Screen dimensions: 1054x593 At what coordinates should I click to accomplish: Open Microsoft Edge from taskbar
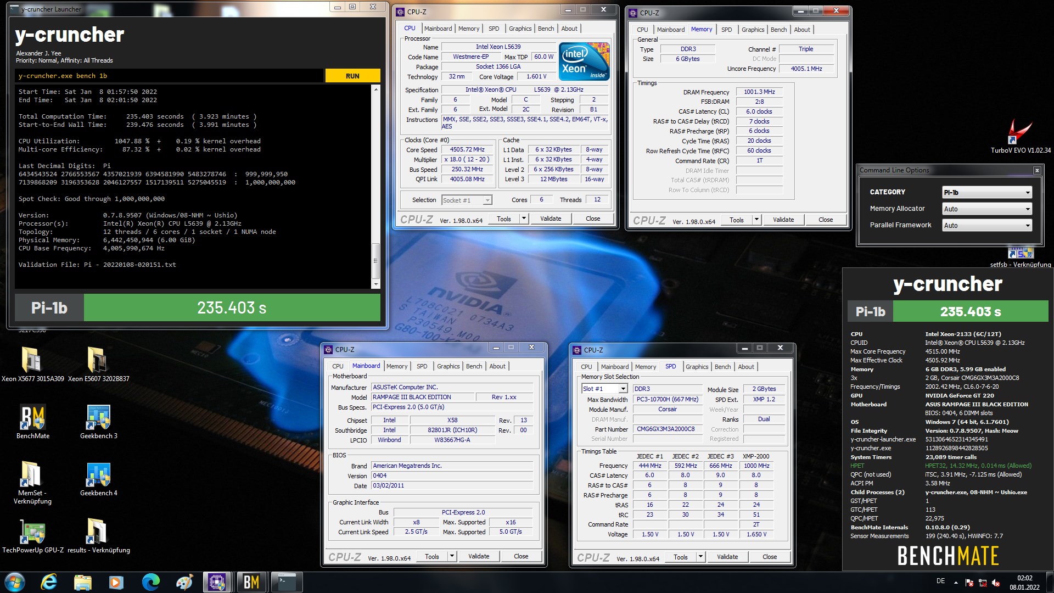point(150,582)
